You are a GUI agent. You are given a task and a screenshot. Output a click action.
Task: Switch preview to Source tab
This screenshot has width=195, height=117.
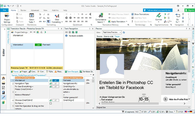(99, 37)
